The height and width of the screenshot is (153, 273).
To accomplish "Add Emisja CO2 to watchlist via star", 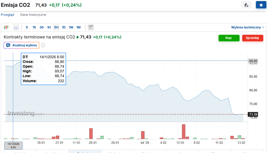I will point(261,5).
